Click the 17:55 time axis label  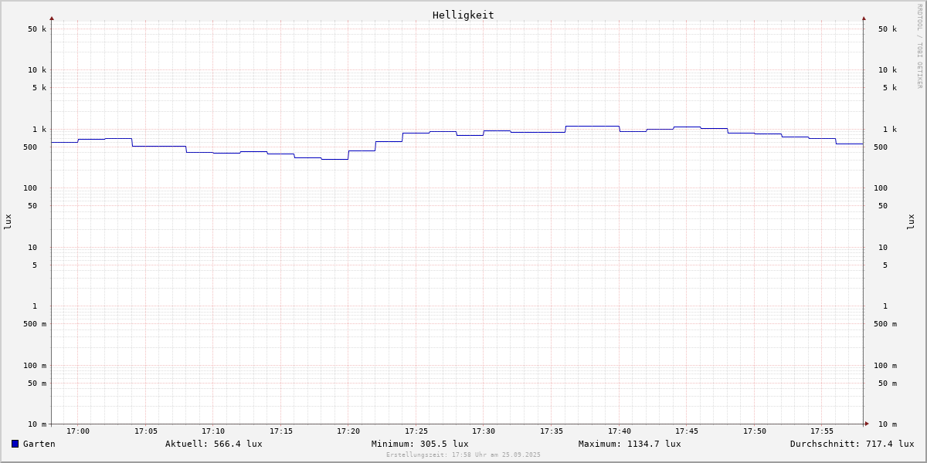coord(822,431)
